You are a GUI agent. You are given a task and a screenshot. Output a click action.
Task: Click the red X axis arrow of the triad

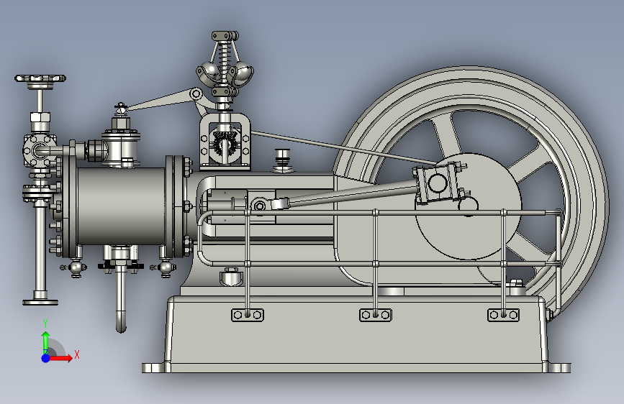[x=60, y=358]
